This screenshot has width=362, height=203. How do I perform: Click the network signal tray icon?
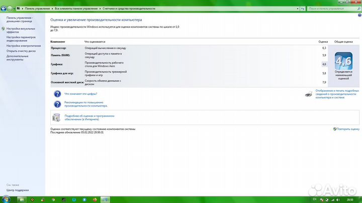333,200
